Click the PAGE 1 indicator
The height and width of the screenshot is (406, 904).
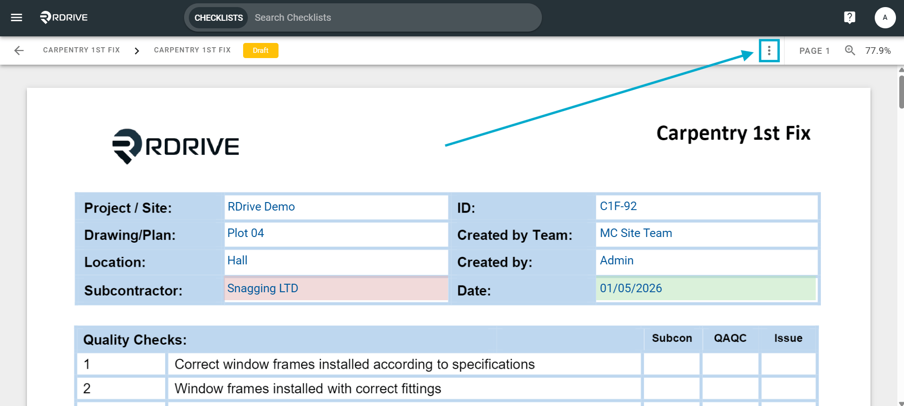pos(814,51)
